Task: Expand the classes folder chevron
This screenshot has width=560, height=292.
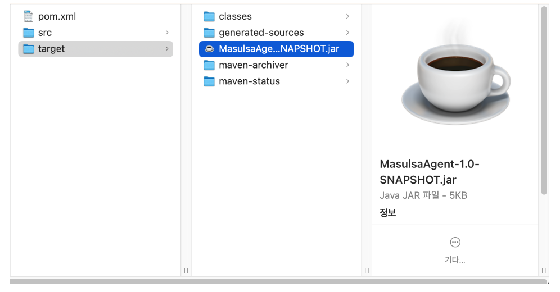Action: point(347,16)
